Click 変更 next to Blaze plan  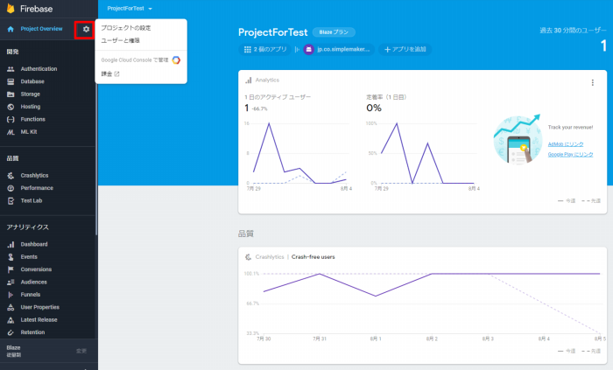81,351
